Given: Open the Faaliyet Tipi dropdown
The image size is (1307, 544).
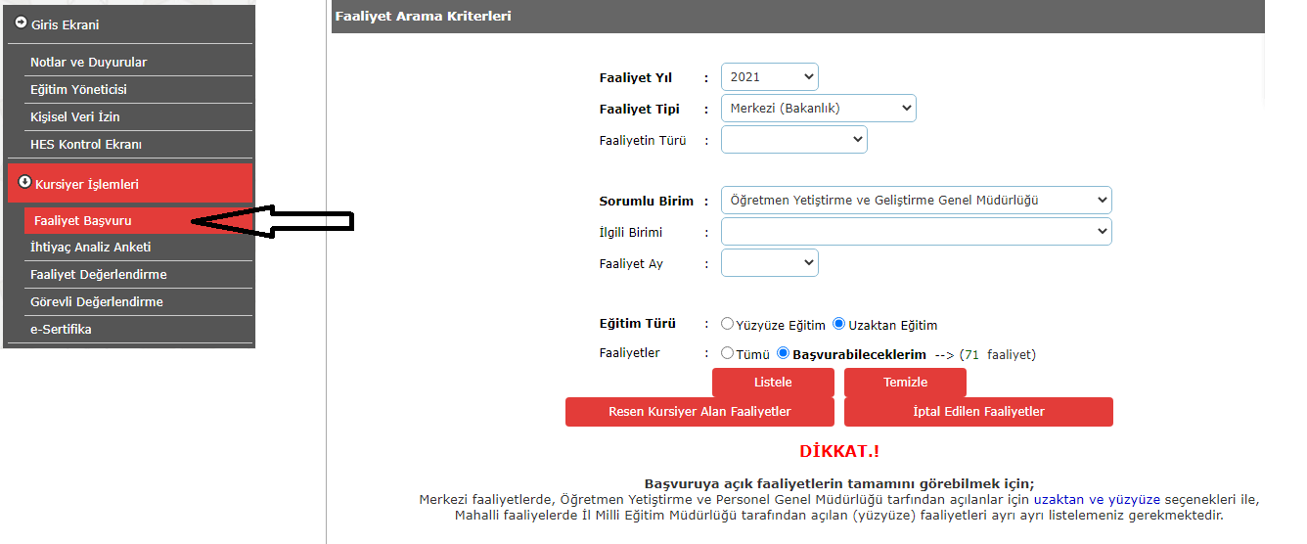Looking at the screenshot, I should click(x=818, y=109).
